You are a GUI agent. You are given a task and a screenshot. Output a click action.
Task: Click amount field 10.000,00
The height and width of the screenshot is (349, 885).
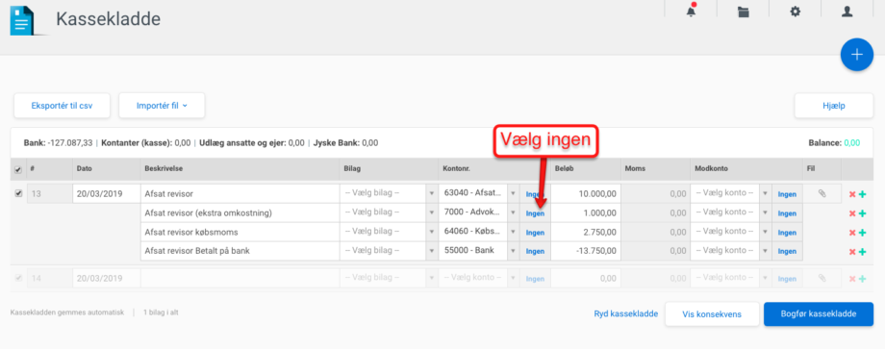click(x=585, y=194)
